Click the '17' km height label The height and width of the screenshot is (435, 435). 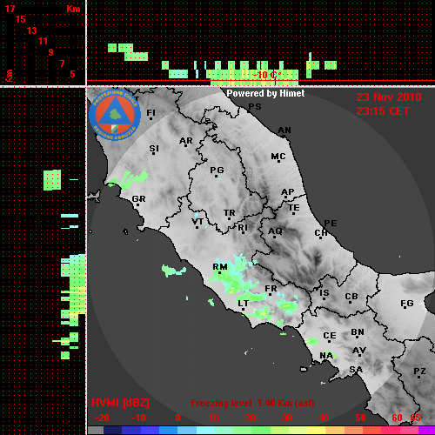pyautogui.click(x=10, y=9)
